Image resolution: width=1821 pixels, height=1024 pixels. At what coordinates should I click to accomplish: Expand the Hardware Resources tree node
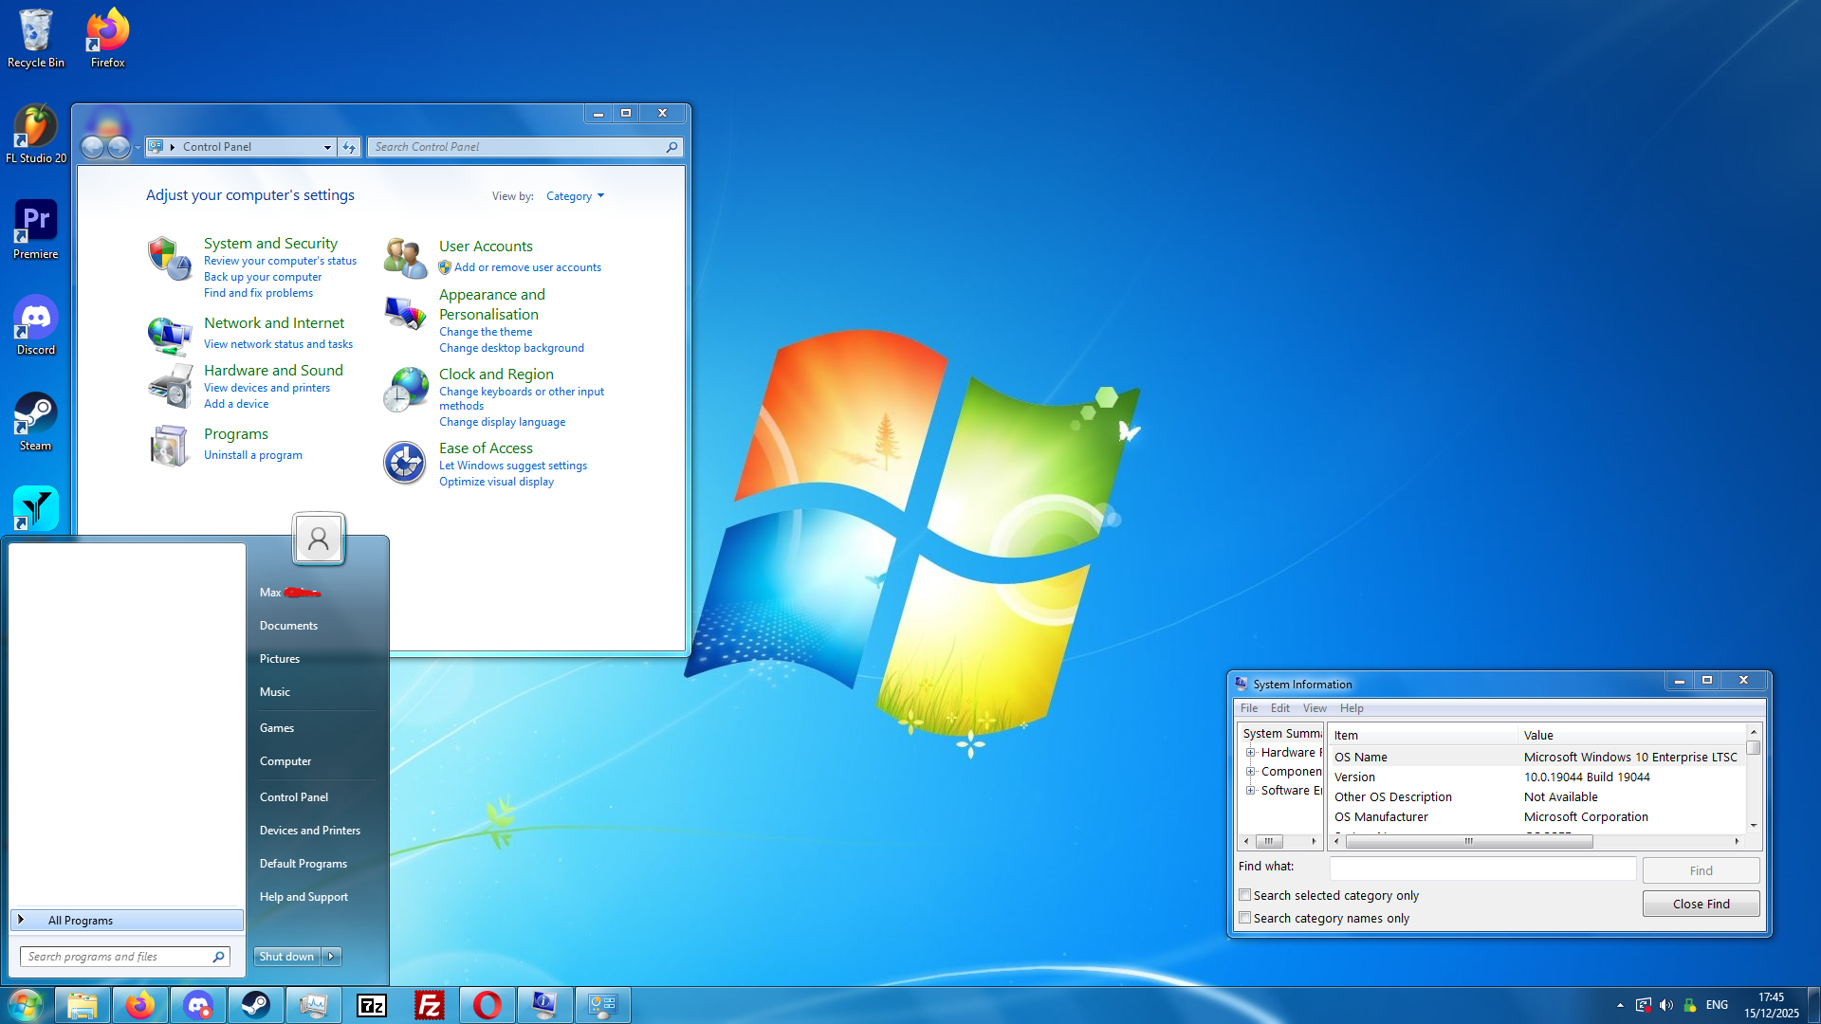pyautogui.click(x=1251, y=753)
